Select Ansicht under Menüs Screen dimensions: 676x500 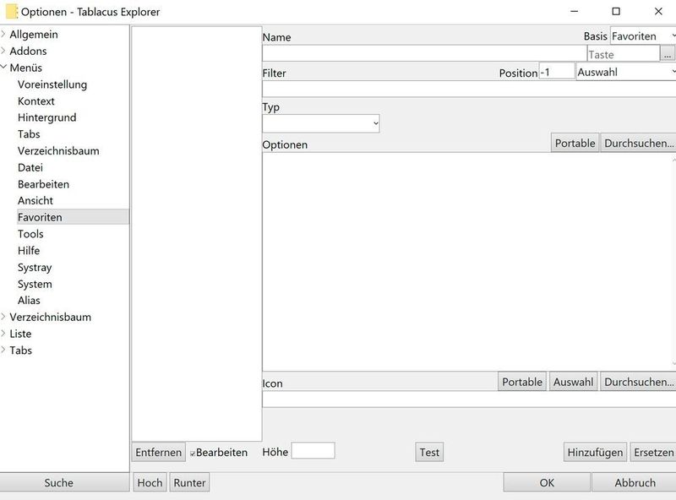pyautogui.click(x=35, y=200)
